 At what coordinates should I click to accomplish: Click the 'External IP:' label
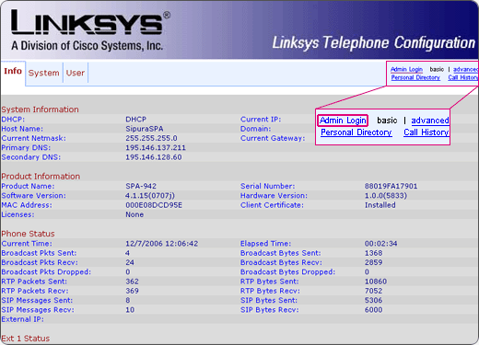[22, 319]
